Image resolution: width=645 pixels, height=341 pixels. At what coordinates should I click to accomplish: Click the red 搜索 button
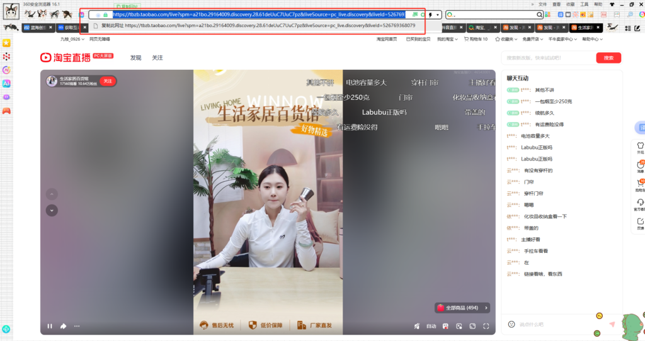pos(608,58)
